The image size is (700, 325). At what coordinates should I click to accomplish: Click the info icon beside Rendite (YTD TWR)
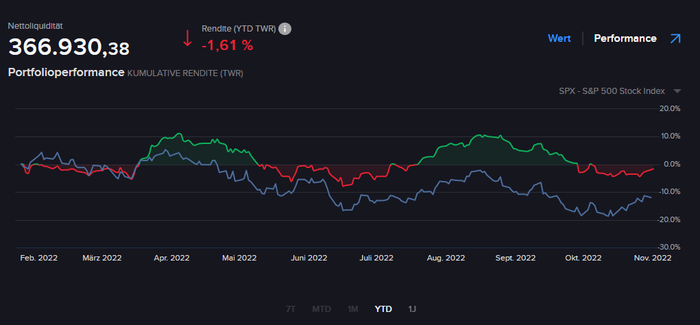pos(285,29)
